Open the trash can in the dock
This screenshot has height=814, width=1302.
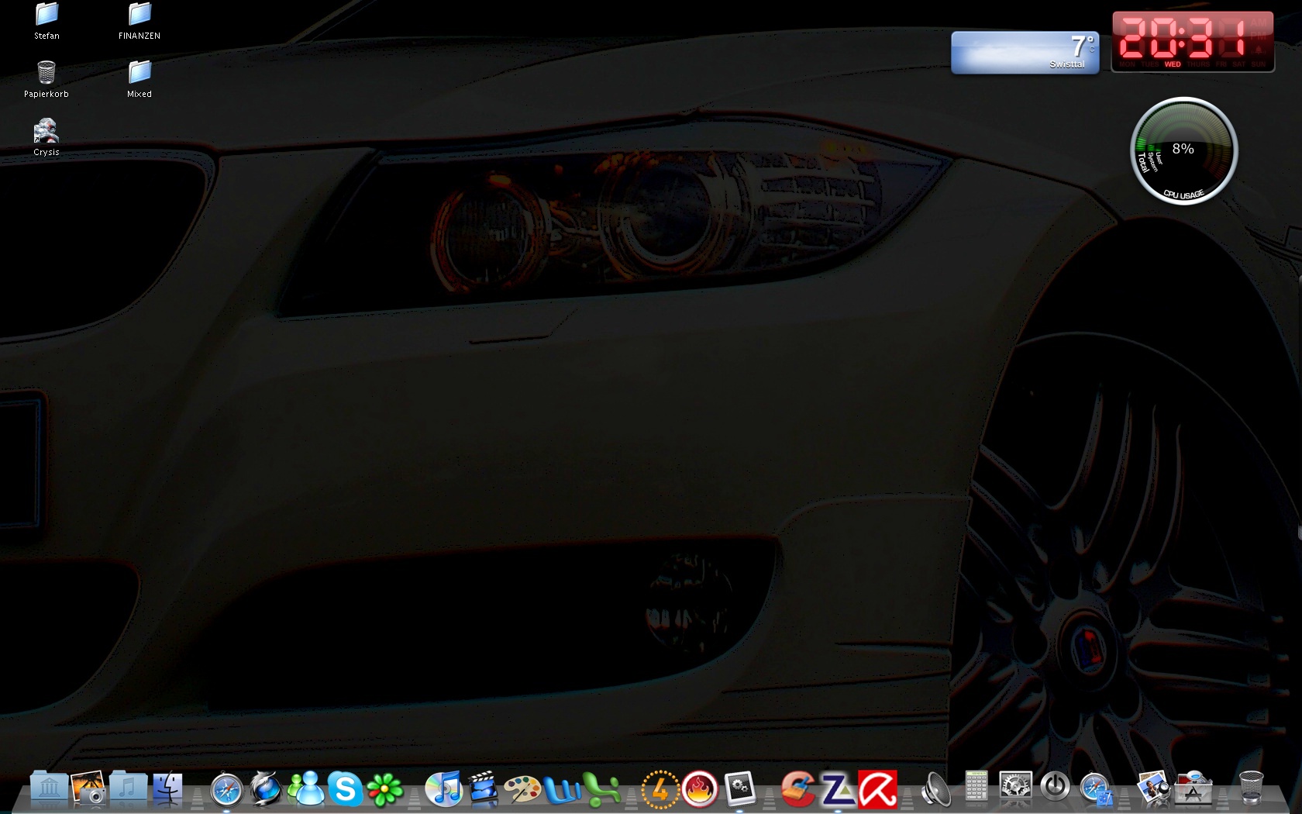[1252, 788]
